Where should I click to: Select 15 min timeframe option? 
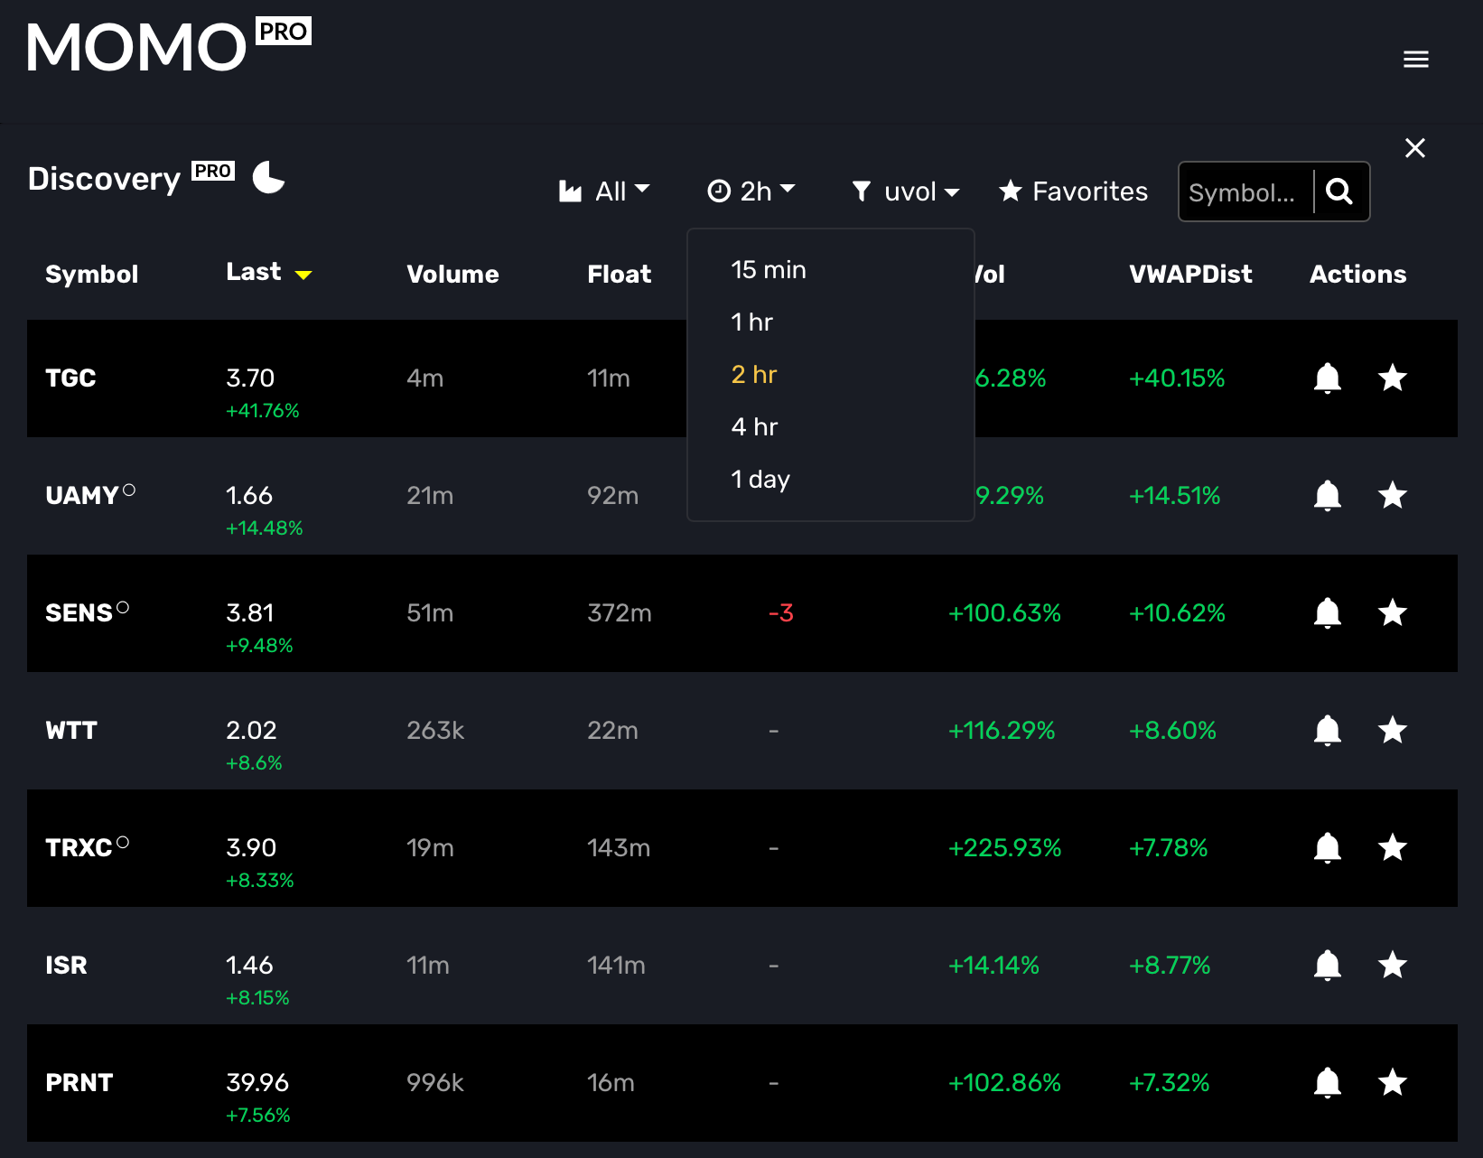click(x=769, y=269)
